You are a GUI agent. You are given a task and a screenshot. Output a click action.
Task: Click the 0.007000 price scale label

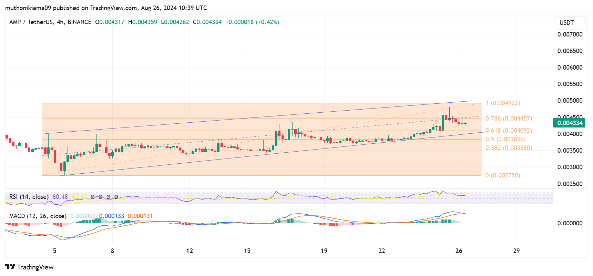[x=570, y=34]
